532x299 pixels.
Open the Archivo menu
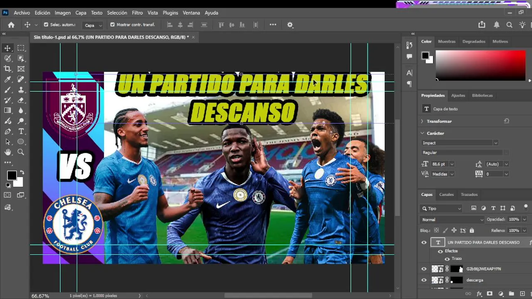pyautogui.click(x=22, y=13)
